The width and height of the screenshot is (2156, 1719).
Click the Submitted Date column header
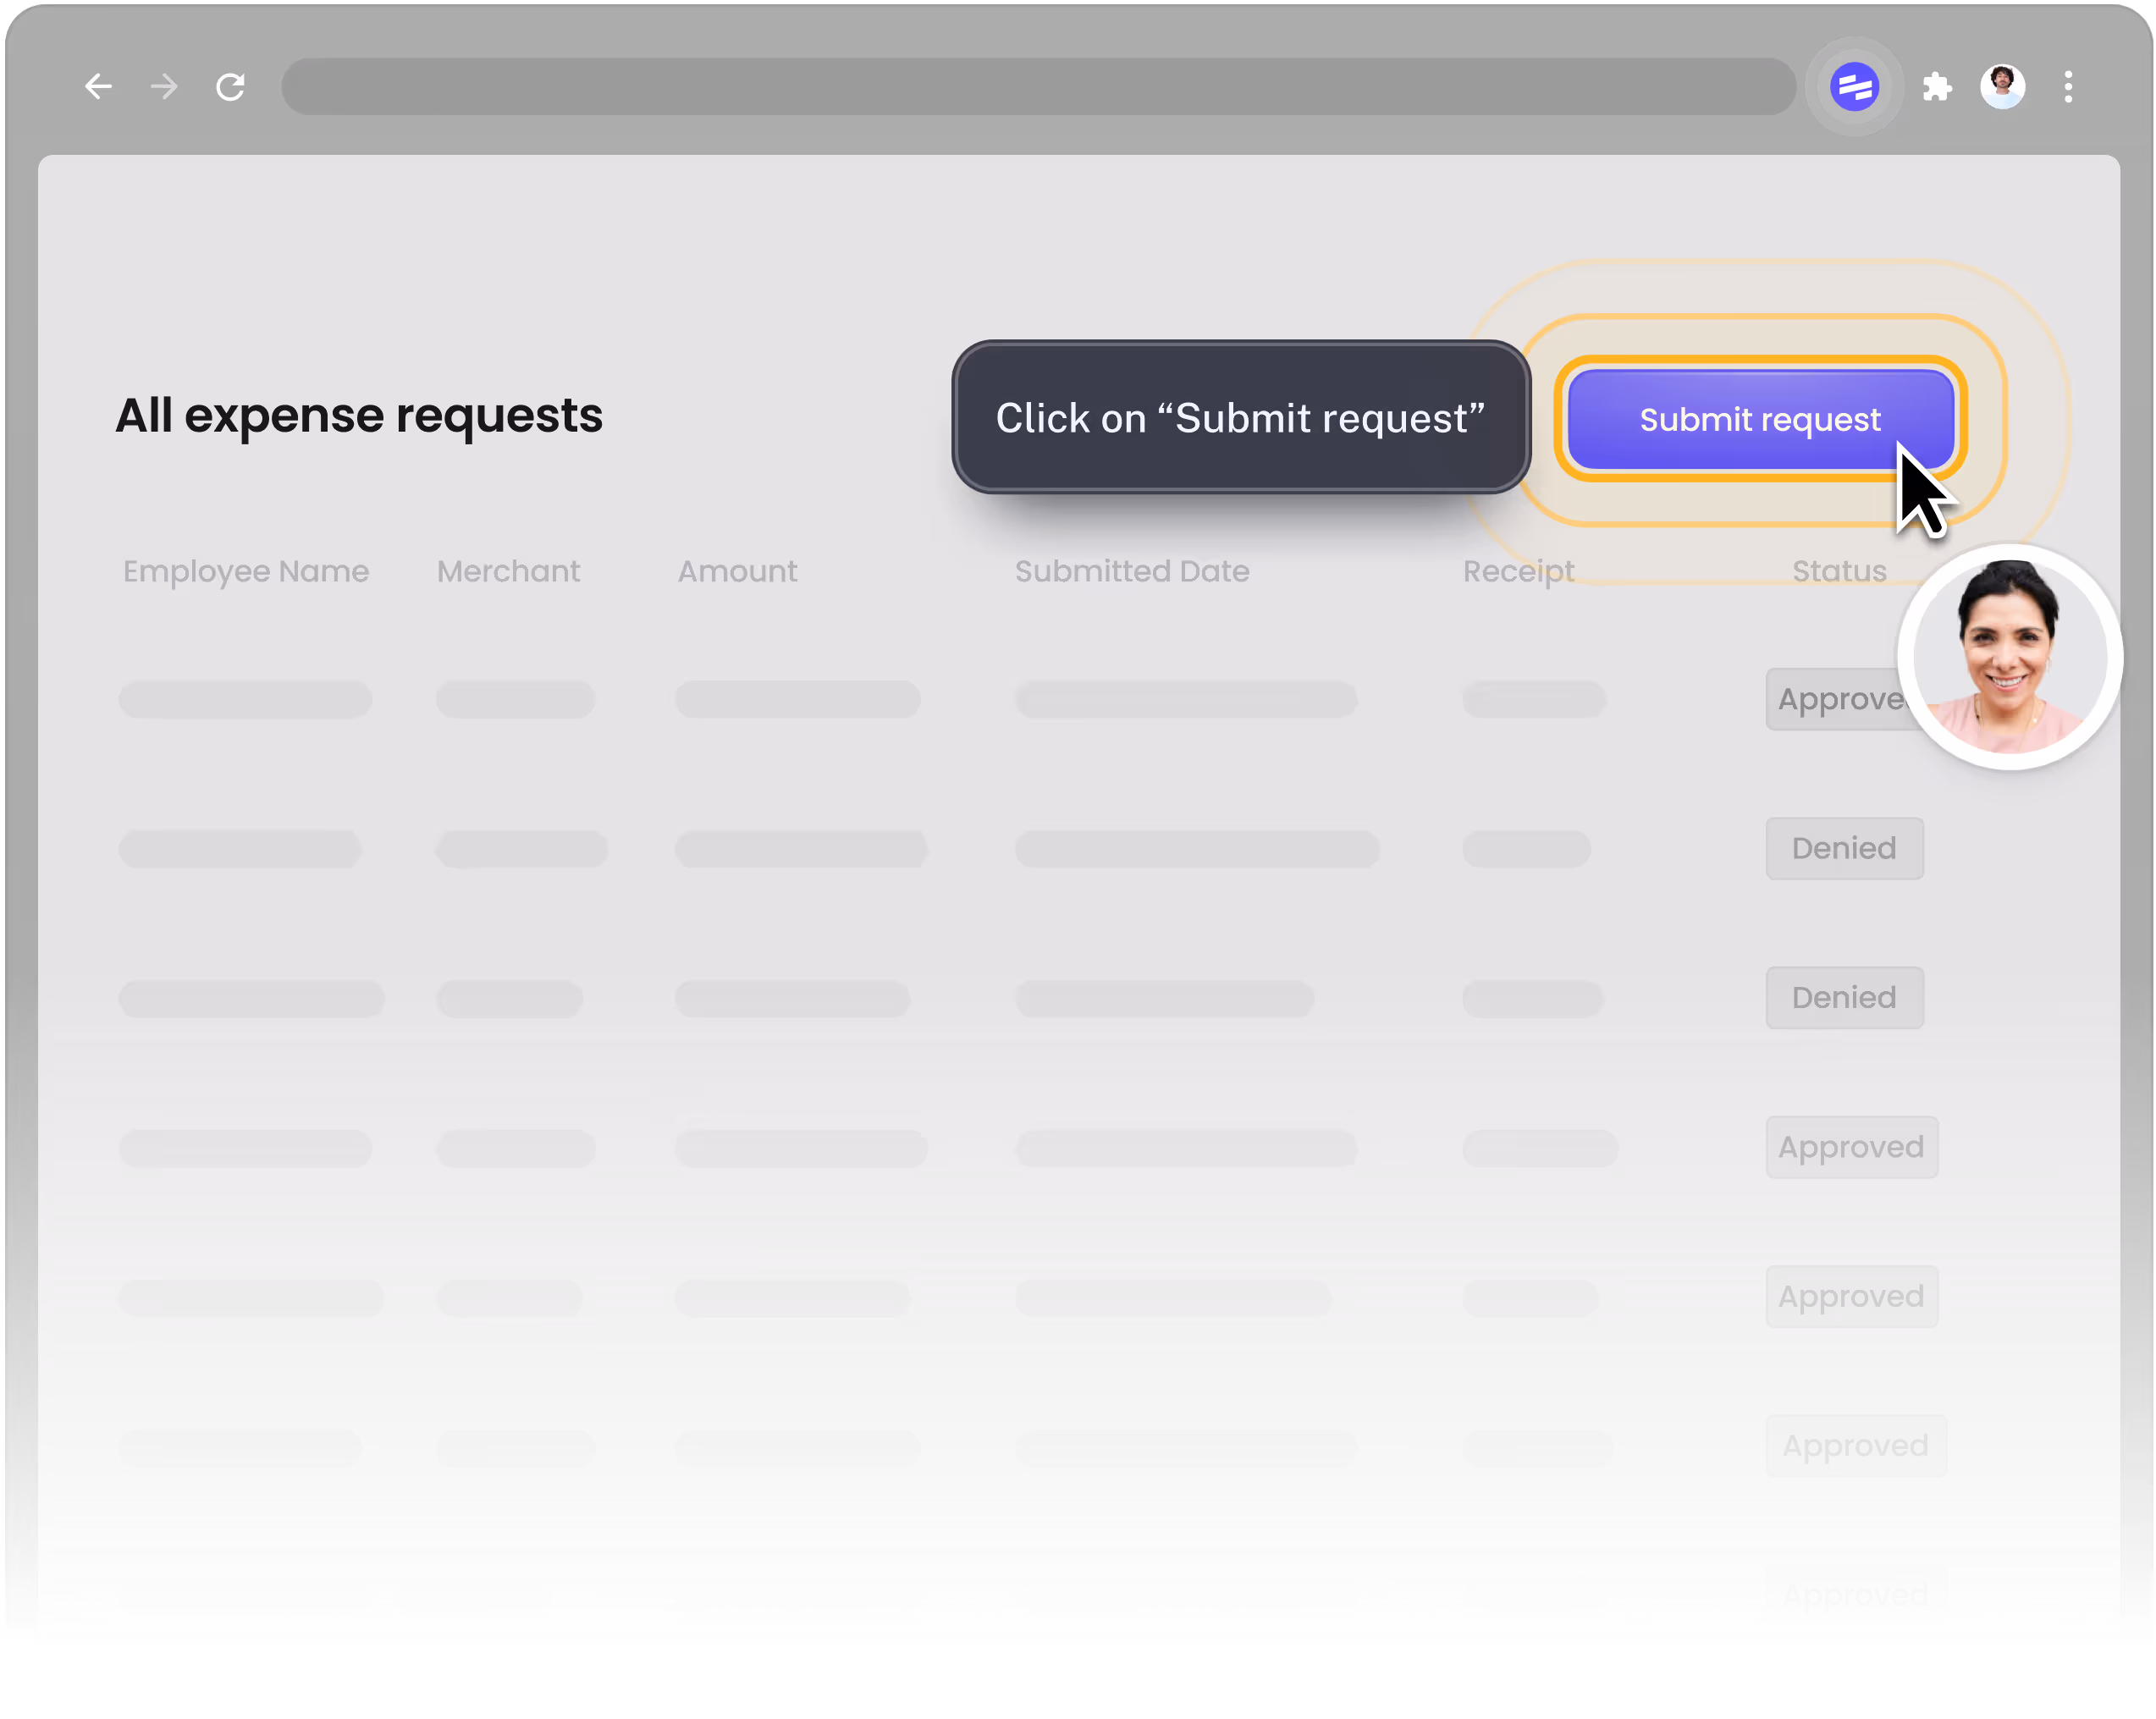[1132, 571]
